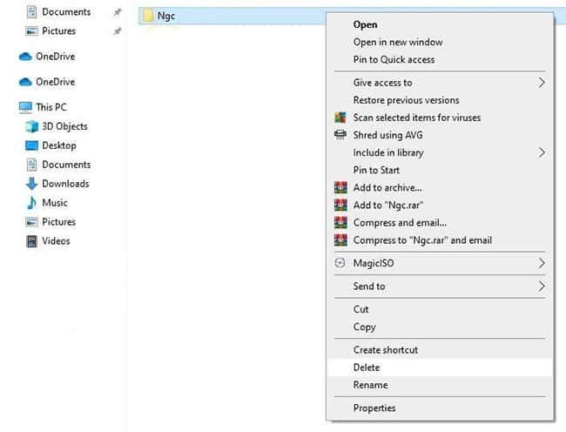
Task: Click the Music note icon
Action: [31, 202]
